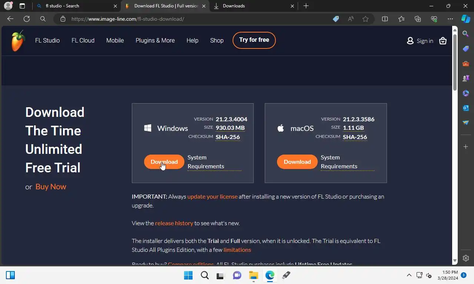The height and width of the screenshot is (284, 474).
Task: Open the Plugins & More nav menu
Action: (155, 41)
